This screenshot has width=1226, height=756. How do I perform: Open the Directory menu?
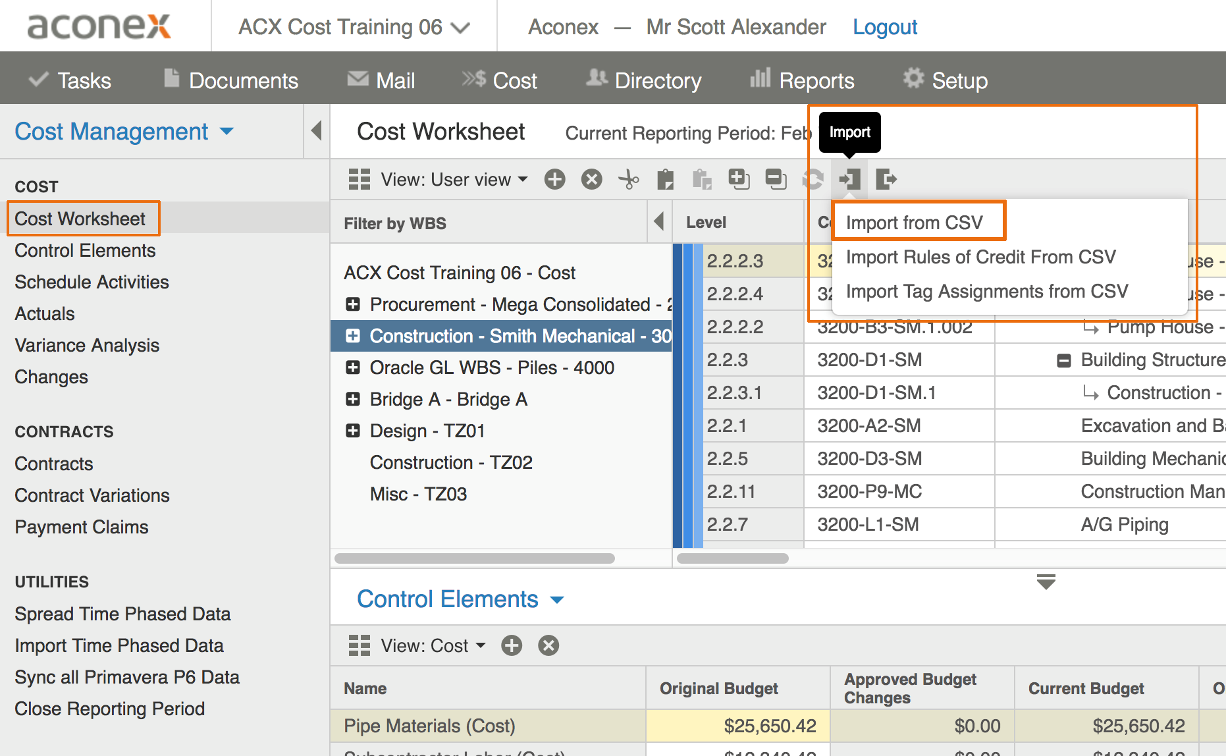click(x=644, y=80)
